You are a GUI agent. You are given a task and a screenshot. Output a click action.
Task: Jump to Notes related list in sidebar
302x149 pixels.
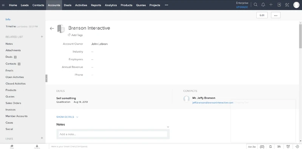tap(9, 44)
